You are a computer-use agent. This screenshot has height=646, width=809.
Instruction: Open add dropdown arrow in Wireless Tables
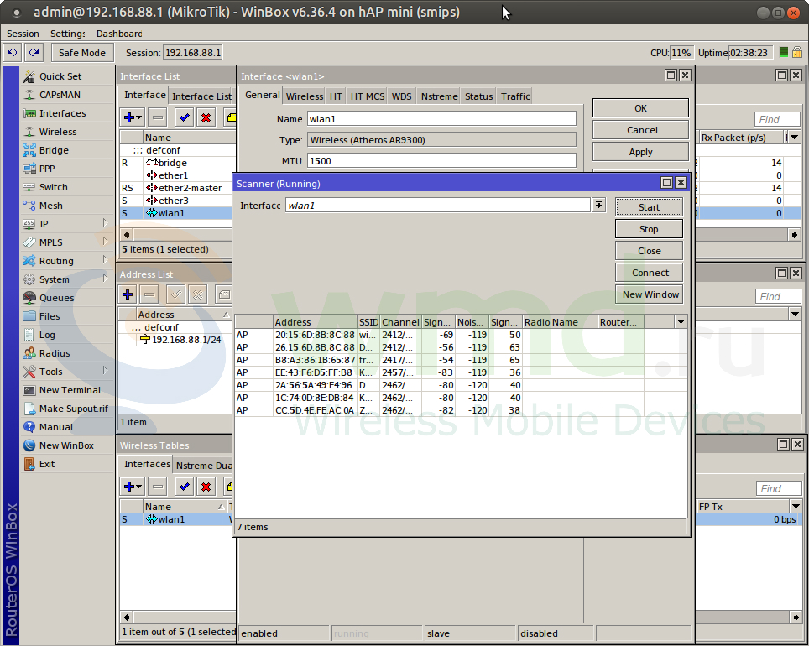139,487
